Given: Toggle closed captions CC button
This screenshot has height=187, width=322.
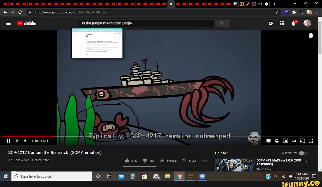Looking at the screenshot, I should [x=268, y=141].
